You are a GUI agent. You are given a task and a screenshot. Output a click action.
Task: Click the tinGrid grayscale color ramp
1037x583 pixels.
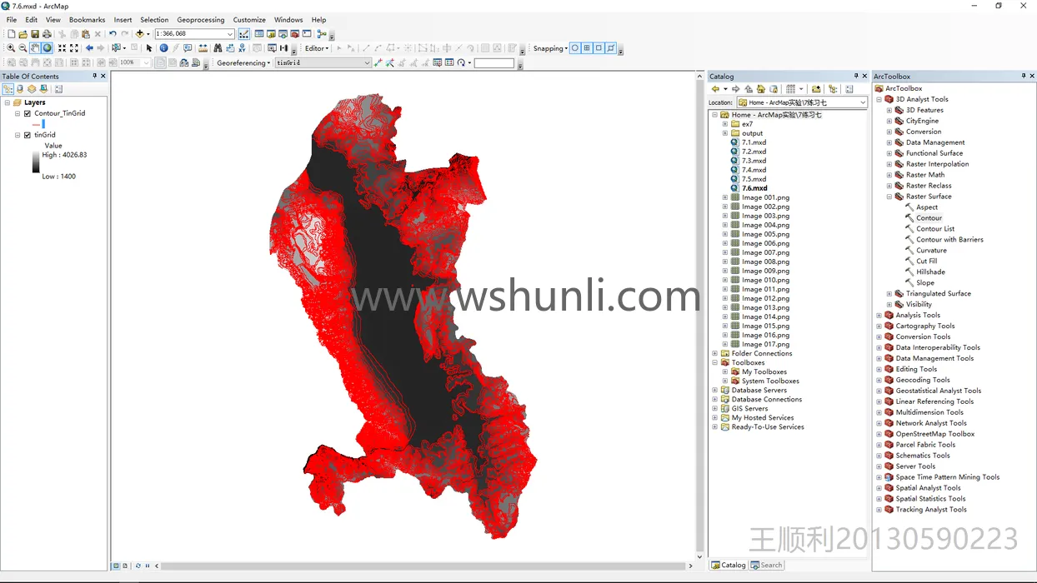pos(36,162)
